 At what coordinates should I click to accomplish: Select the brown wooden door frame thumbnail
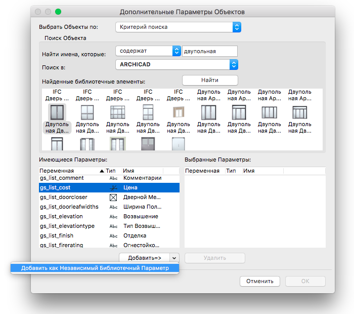179,112
